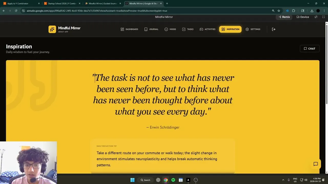328x184 pixels.
Task: Exit fullscreen applet mode
Action: click(323, 17)
